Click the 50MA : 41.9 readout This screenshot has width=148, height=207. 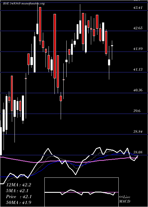click(19, 202)
